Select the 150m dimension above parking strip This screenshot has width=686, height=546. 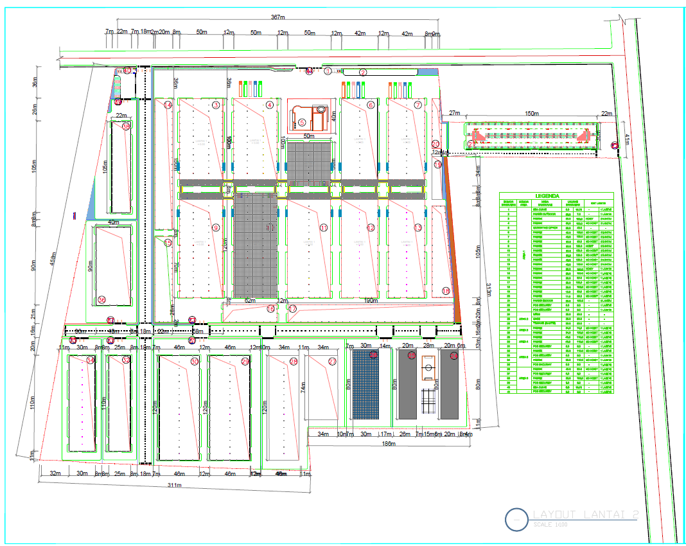pos(532,113)
